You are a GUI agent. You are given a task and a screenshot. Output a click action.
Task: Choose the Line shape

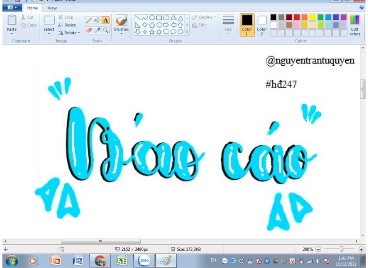click(138, 18)
